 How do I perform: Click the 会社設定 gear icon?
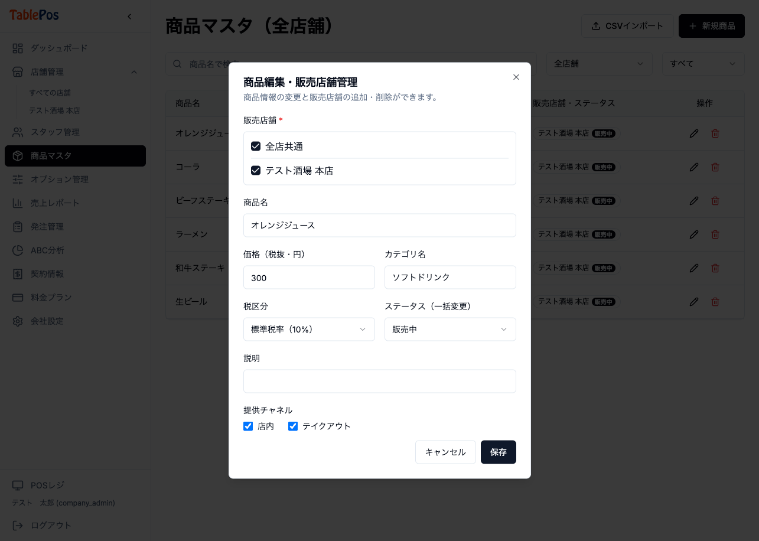coord(18,321)
